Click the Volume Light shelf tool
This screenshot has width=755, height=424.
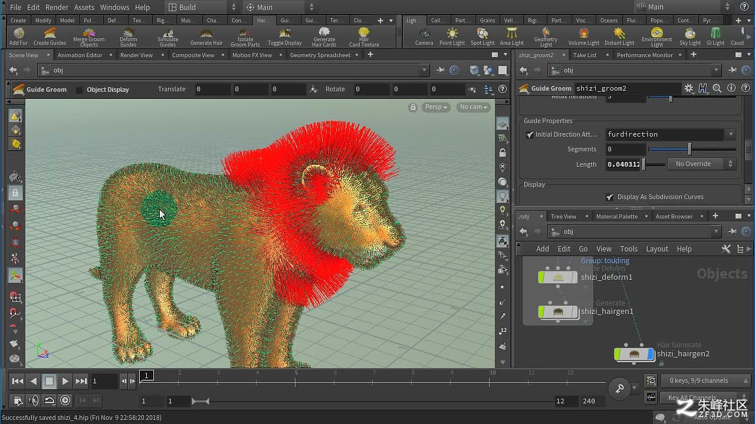click(x=584, y=37)
